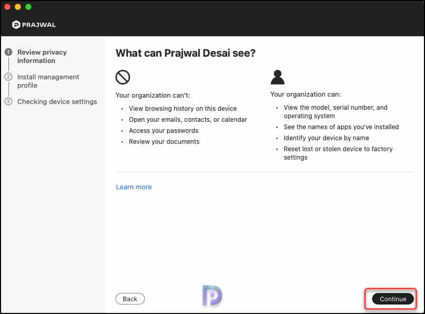The width and height of the screenshot is (425, 314).
Task: Select Review privacy information step
Action: 42,56
